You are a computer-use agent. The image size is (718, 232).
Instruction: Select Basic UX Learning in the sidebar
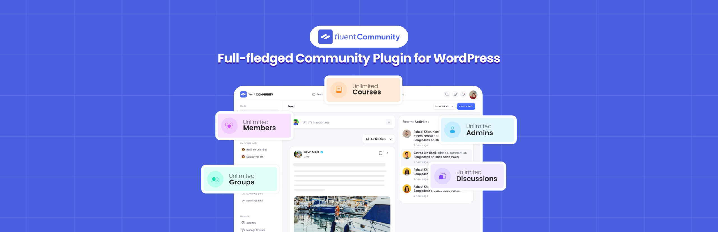(x=256, y=150)
